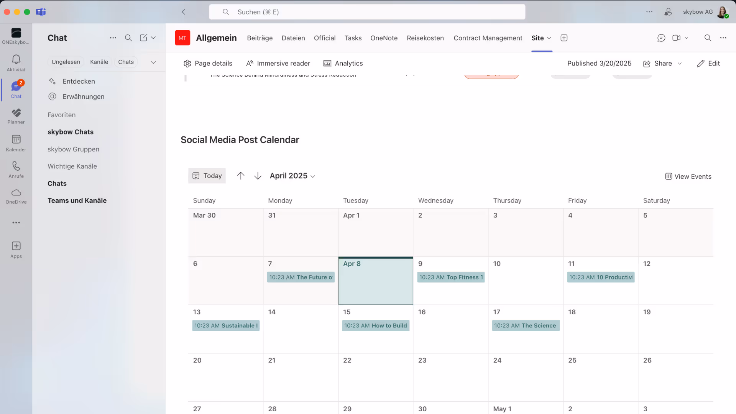Viewport: 736px width, 414px height.
Task: Open the April 15 'How to Build' event
Action: pyautogui.click(x=376, y=325)
